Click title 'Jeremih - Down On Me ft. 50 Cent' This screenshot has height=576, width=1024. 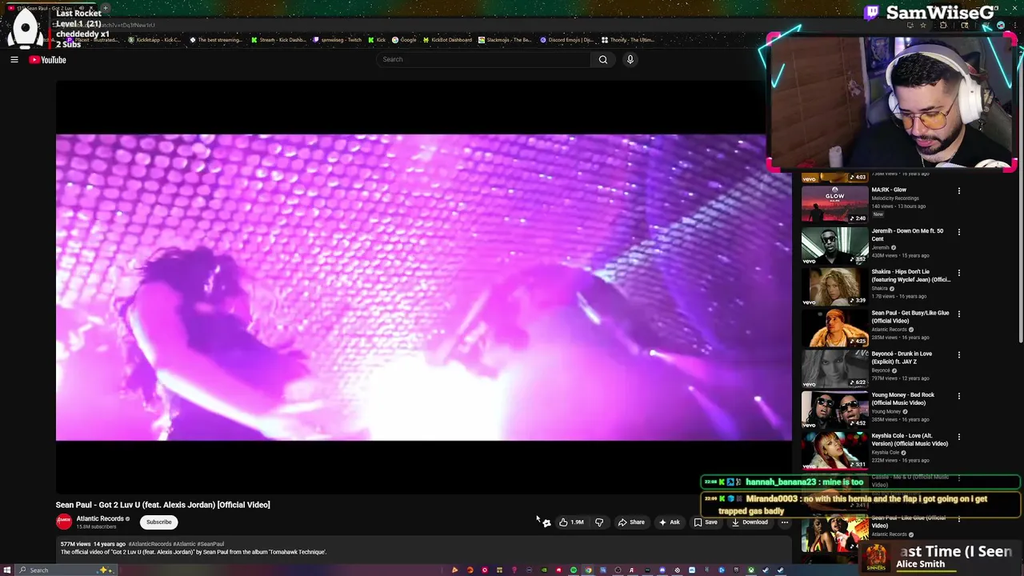point(907,234)
